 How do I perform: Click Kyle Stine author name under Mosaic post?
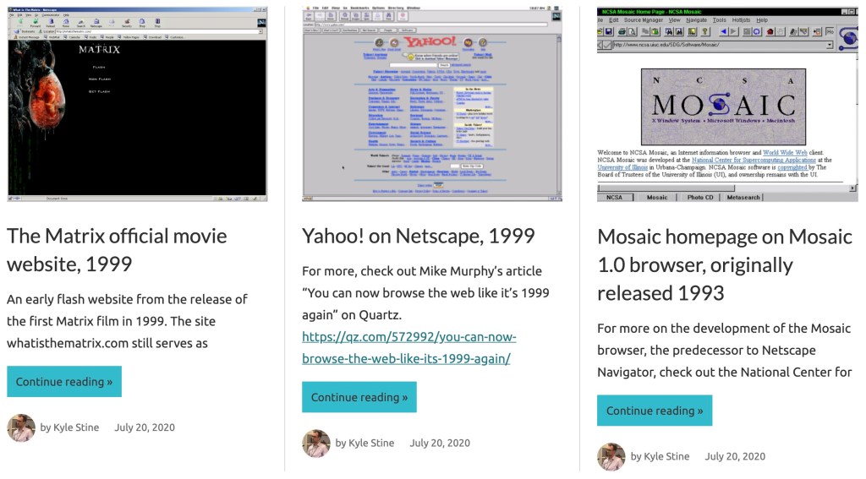(666, 456)
